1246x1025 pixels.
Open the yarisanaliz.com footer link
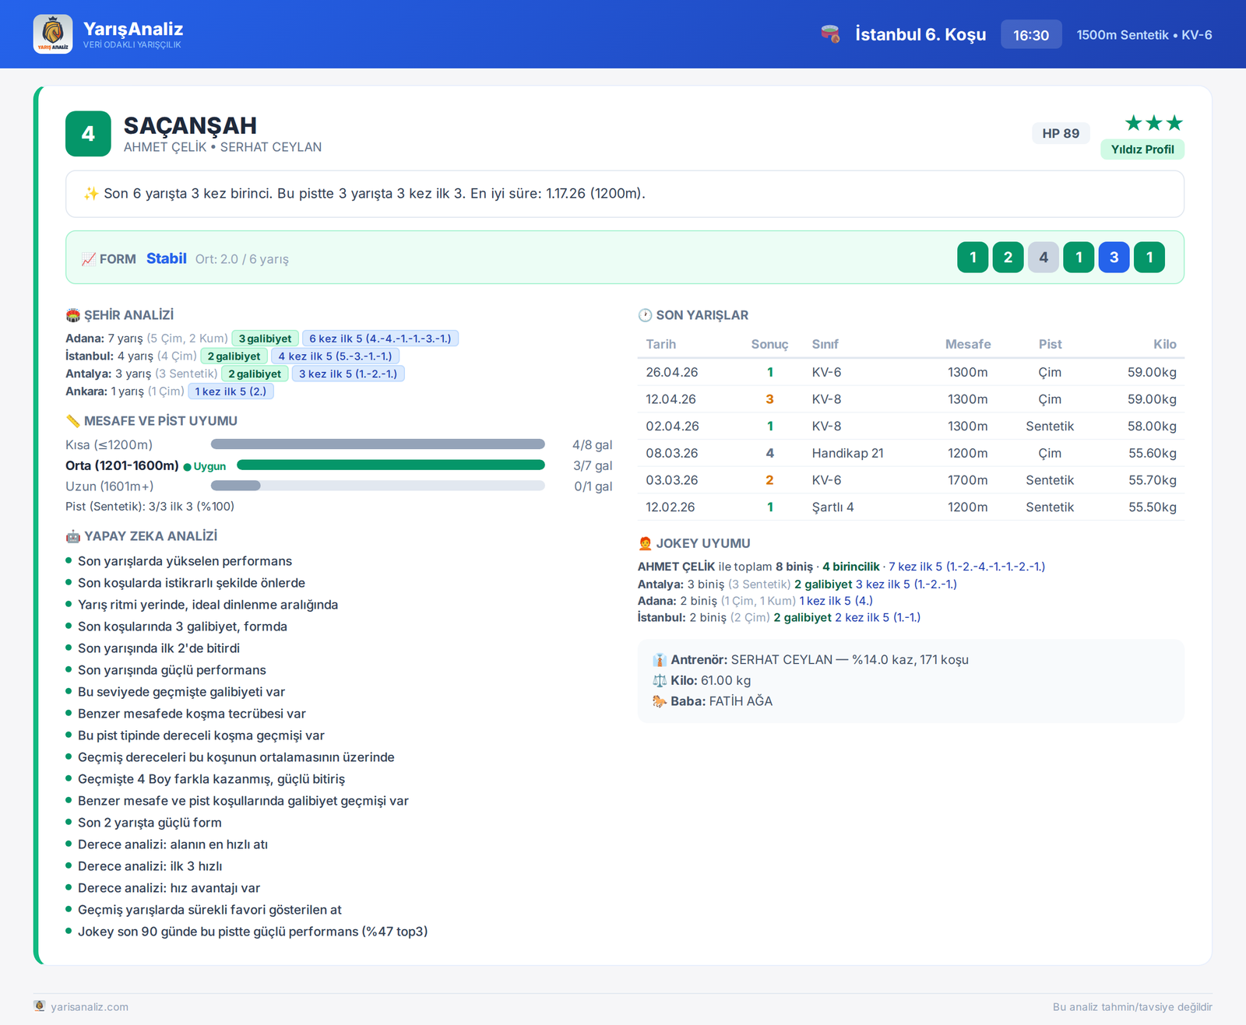90,1007
